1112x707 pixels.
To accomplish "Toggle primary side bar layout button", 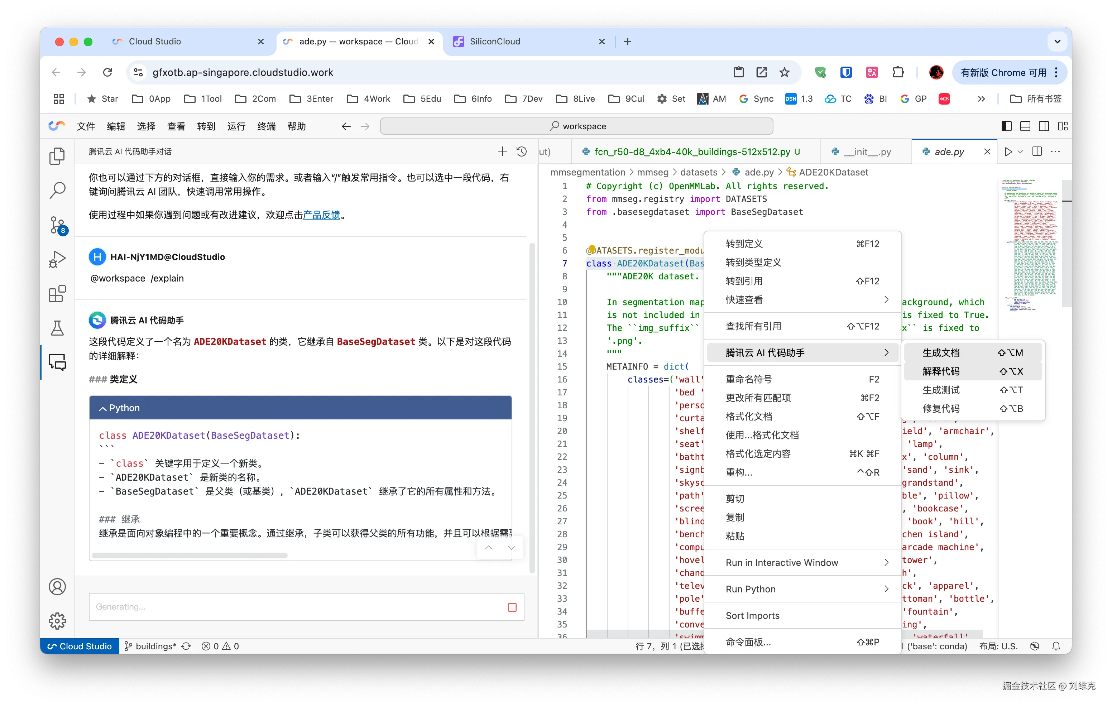I will coord(1006,126).
